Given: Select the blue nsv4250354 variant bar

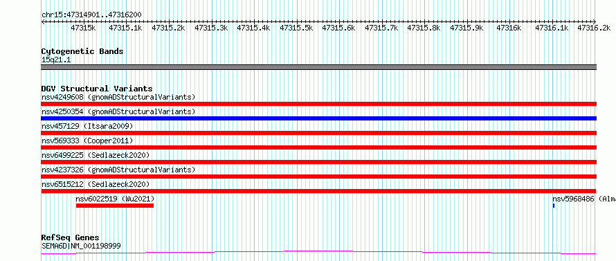Looking at the screenshot, I should point(319,118).
